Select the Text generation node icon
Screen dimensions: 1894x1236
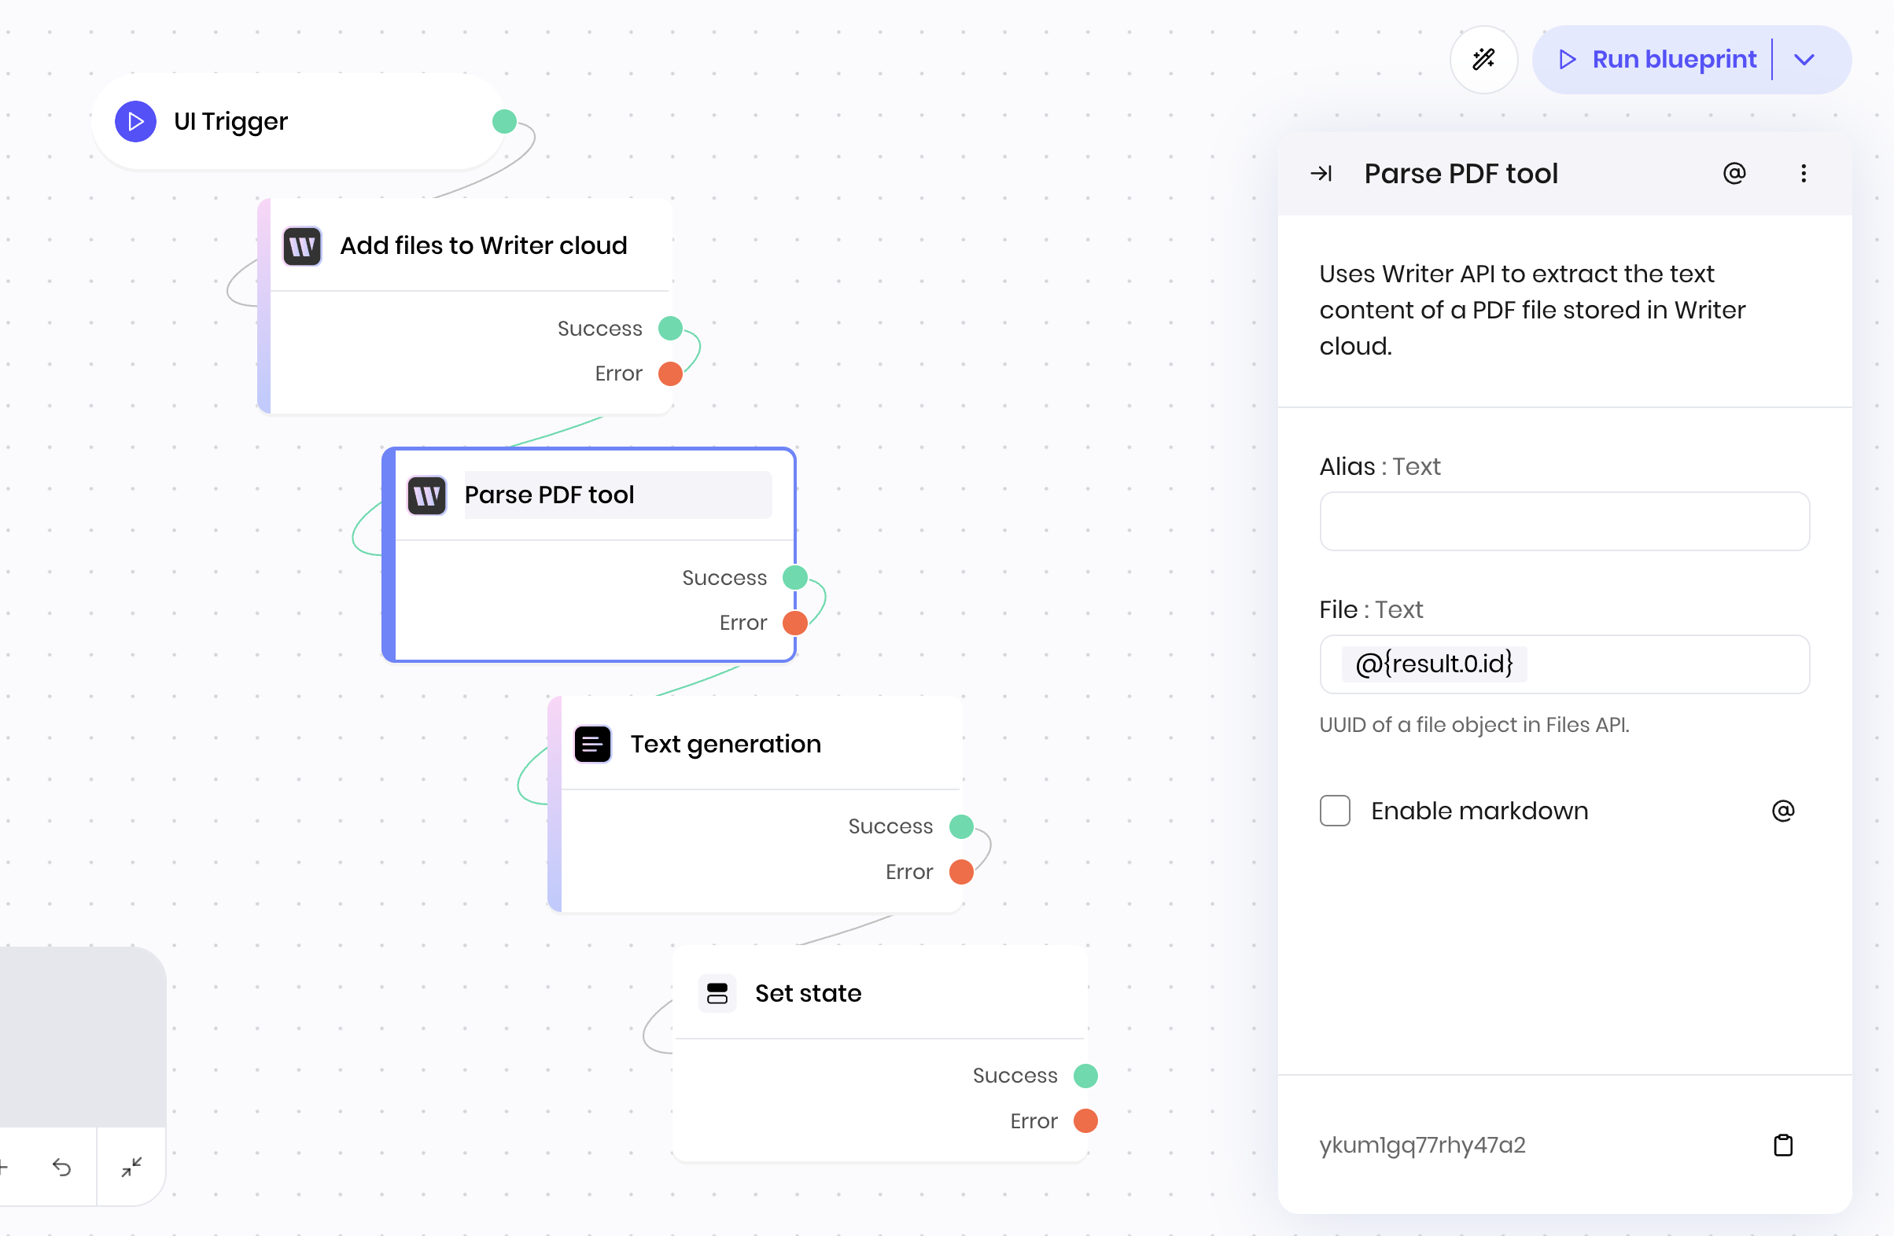592,745
